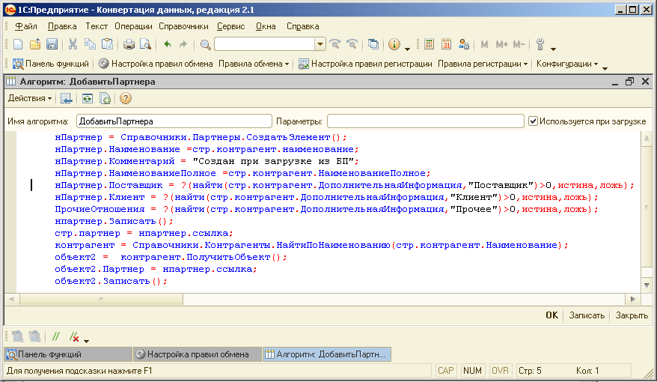Click the horizontal scrollbar thumb
657x382 pixels.
click(102, 299)
